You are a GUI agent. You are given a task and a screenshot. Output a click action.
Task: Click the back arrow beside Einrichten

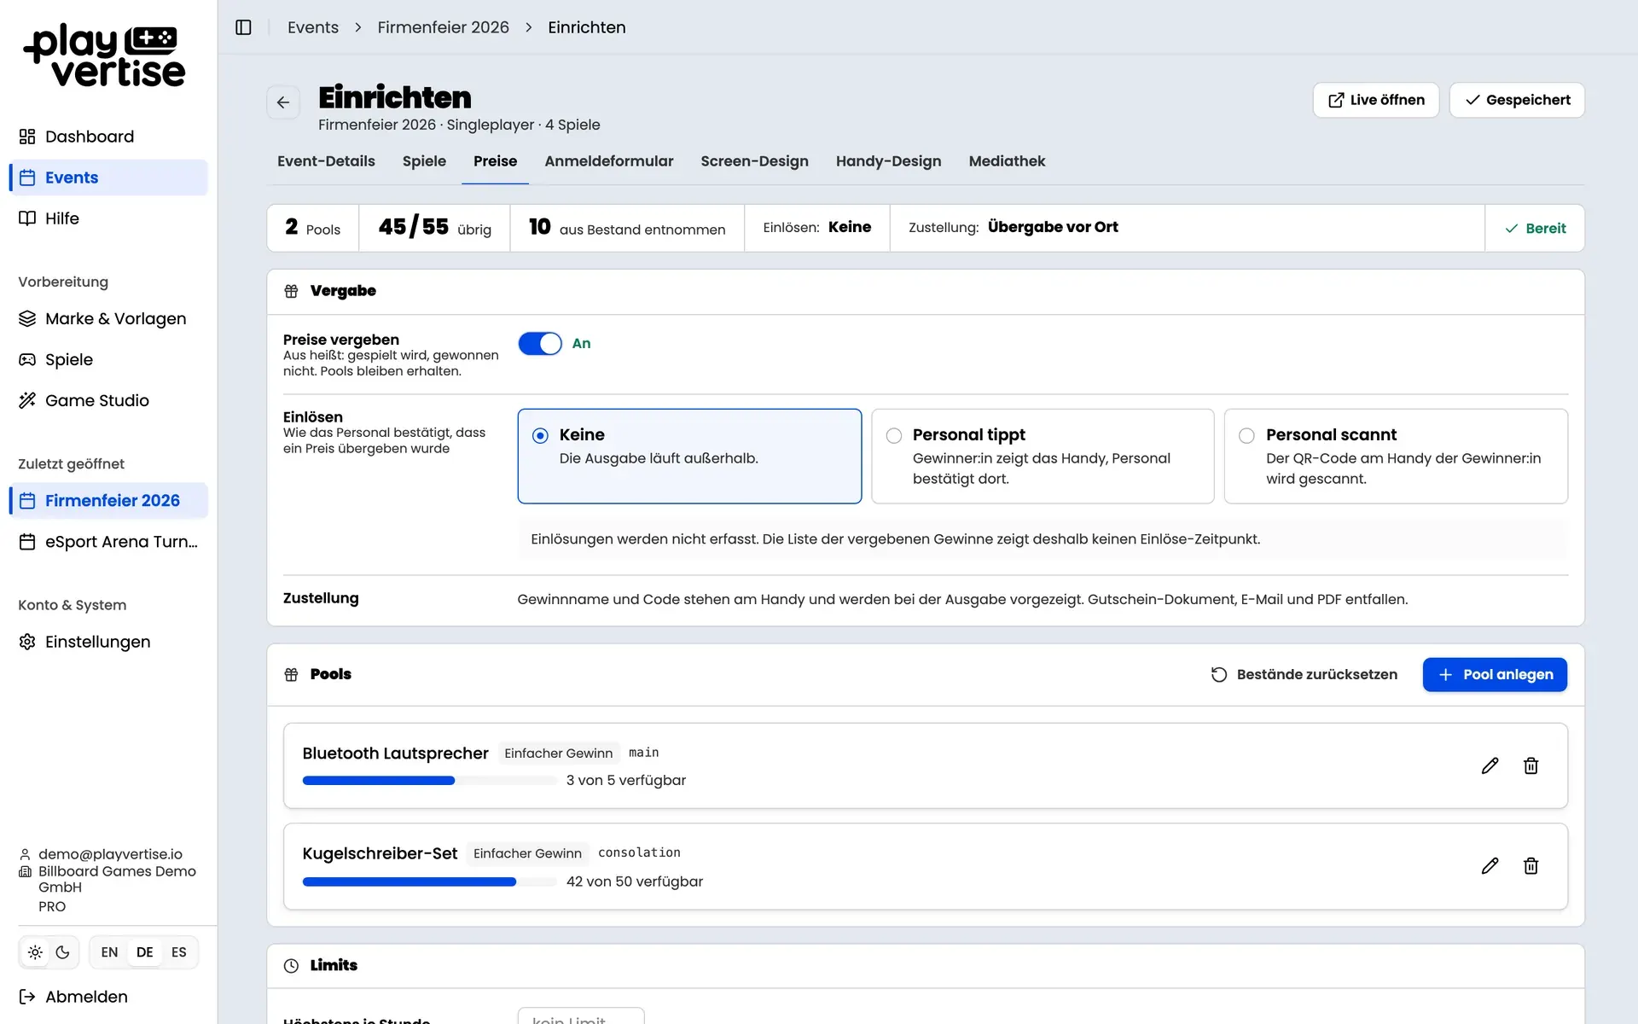click(x=283, y=102)
